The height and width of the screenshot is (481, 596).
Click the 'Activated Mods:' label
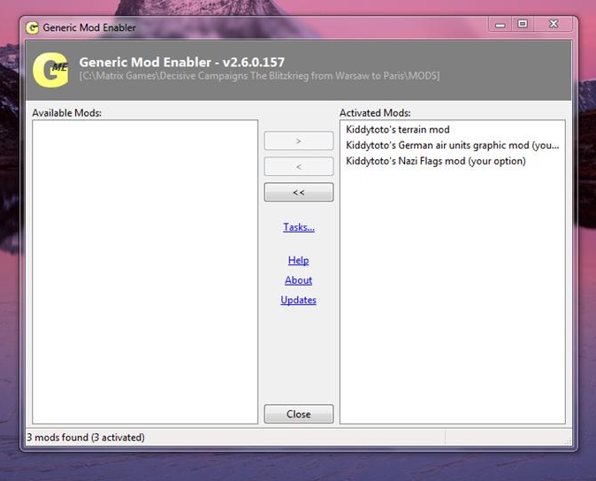(375, 113)
